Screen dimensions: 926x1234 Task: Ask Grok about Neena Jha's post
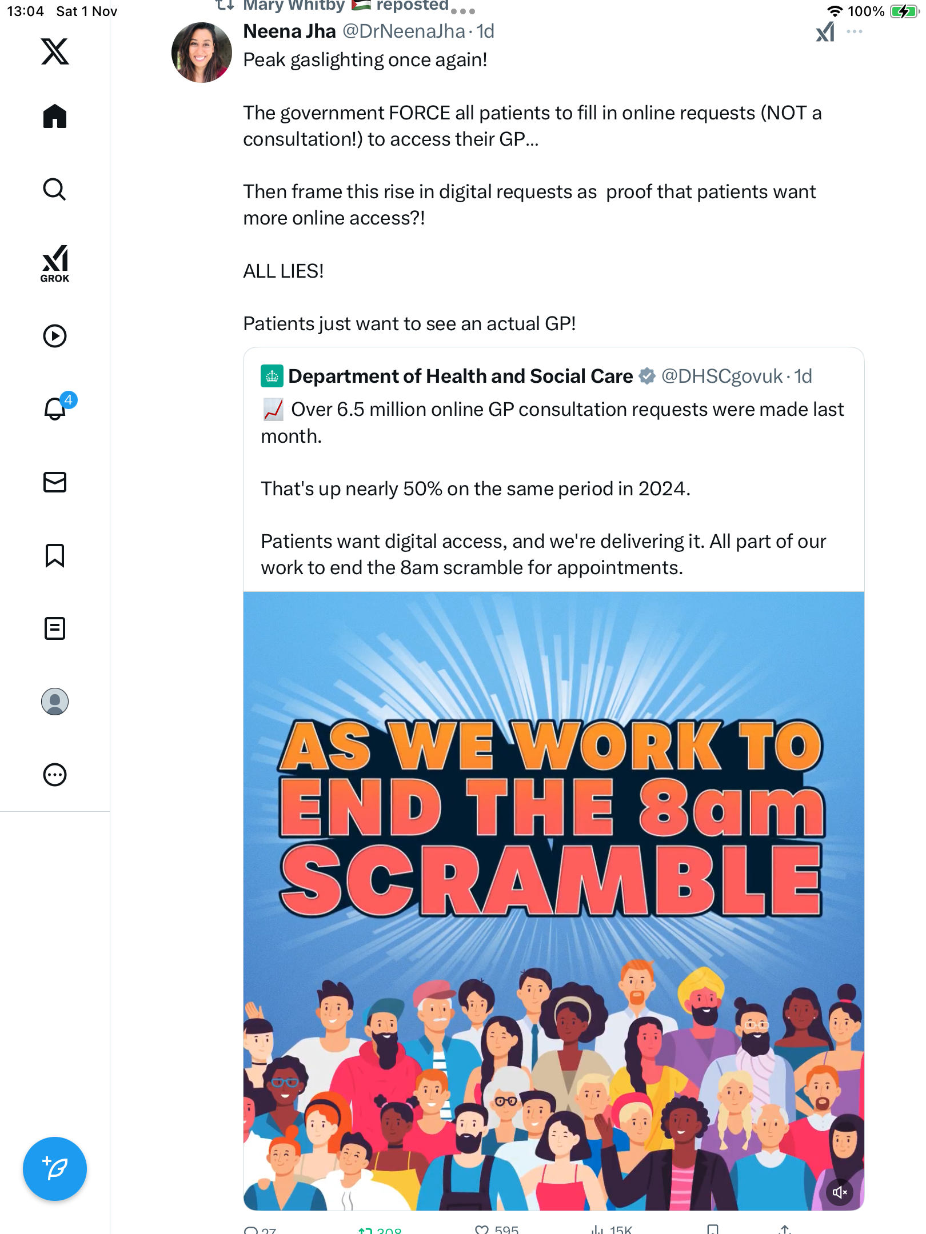coord(825,32)
